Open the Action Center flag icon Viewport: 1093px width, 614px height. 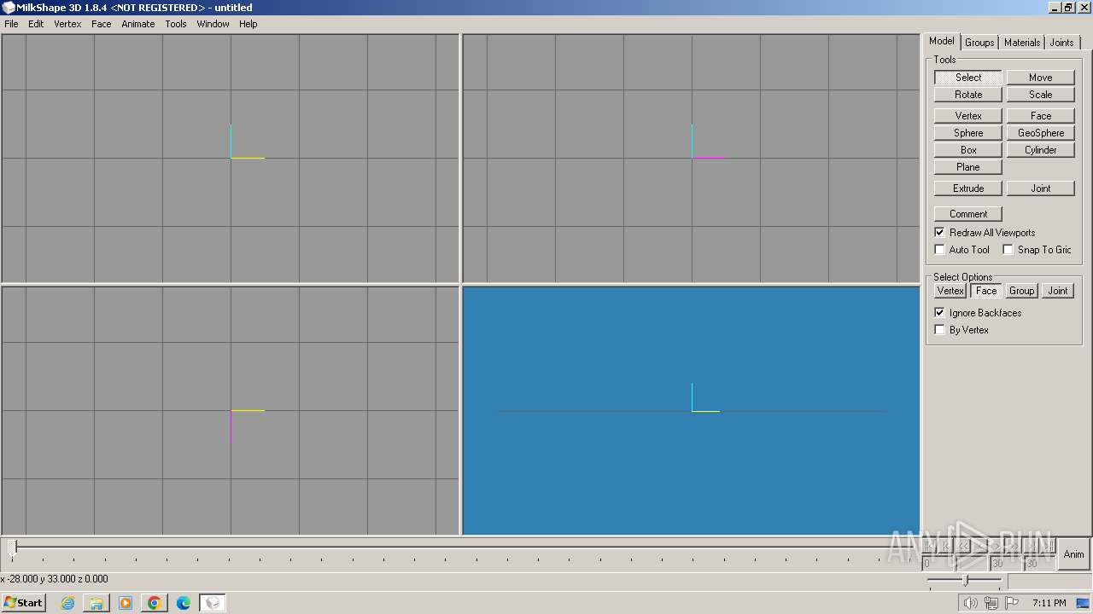tap(1012, 603)
